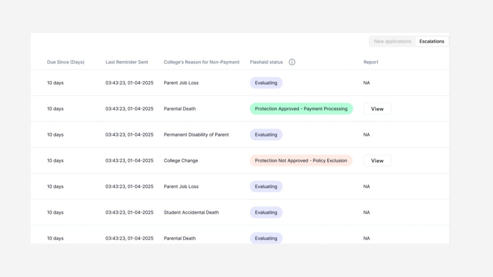493x277 pixels.
Task: Click the Due Since (Days) column header
Action: [65, 62]
